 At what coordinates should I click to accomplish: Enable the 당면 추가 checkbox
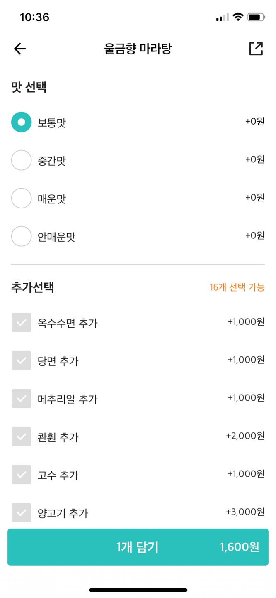21,360
